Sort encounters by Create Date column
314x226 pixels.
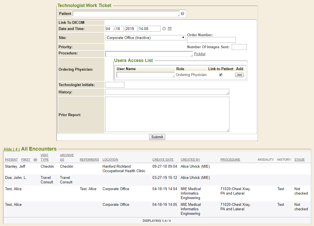(163, 160)
